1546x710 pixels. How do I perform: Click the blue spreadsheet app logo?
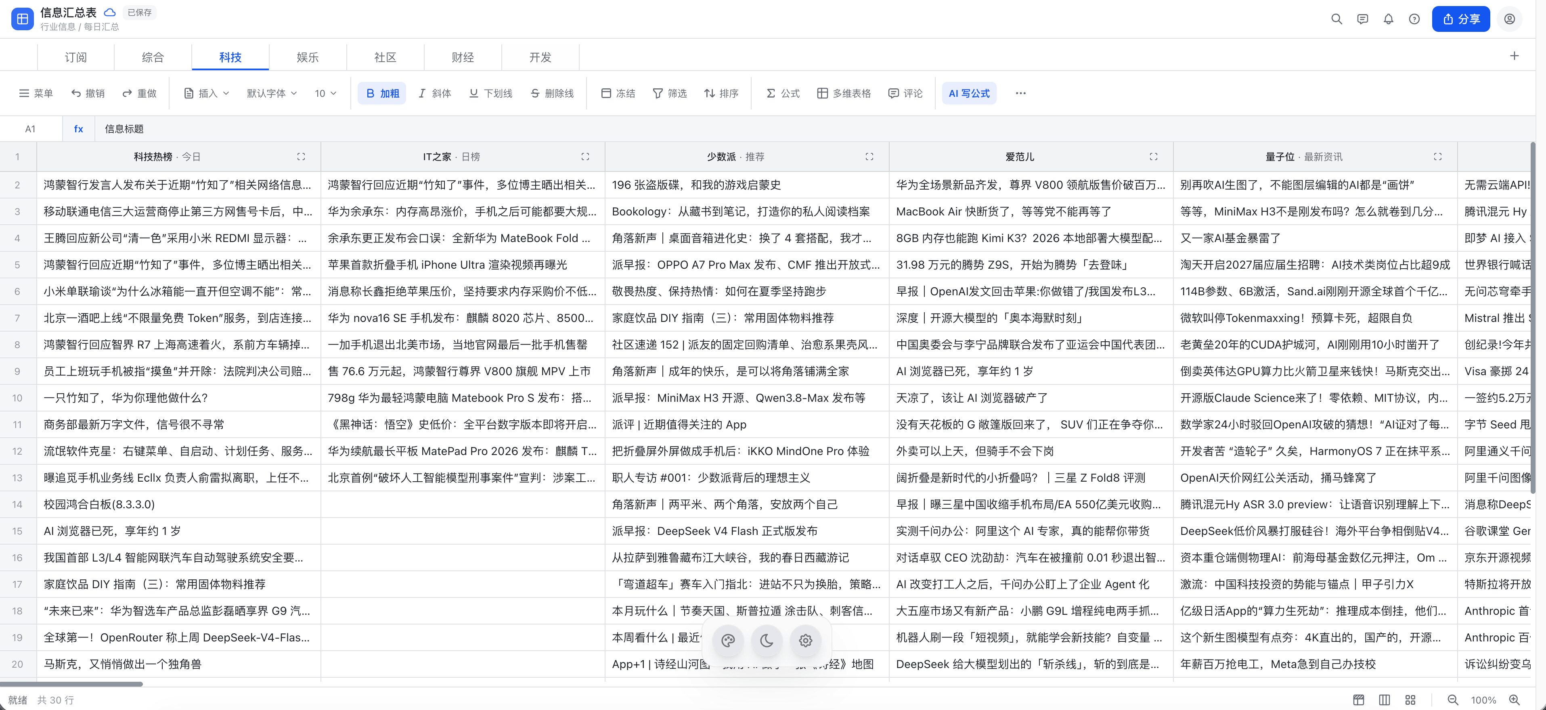[x=22, y=19]
